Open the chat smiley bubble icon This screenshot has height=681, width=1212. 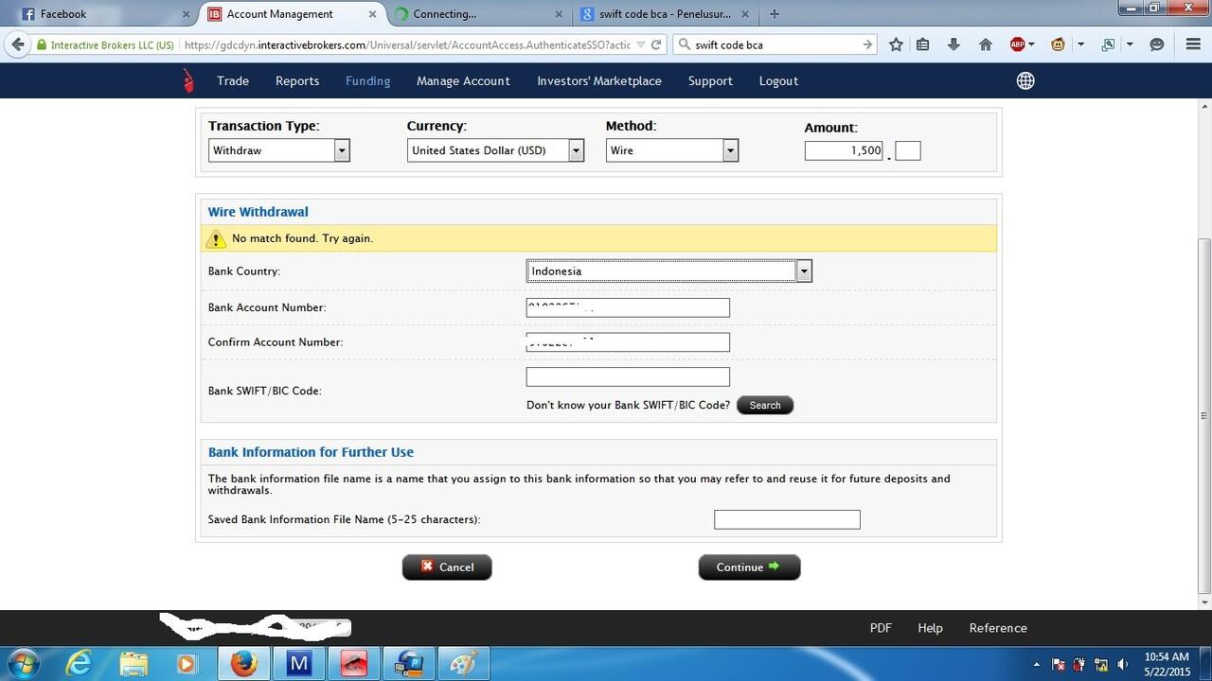1156,44
